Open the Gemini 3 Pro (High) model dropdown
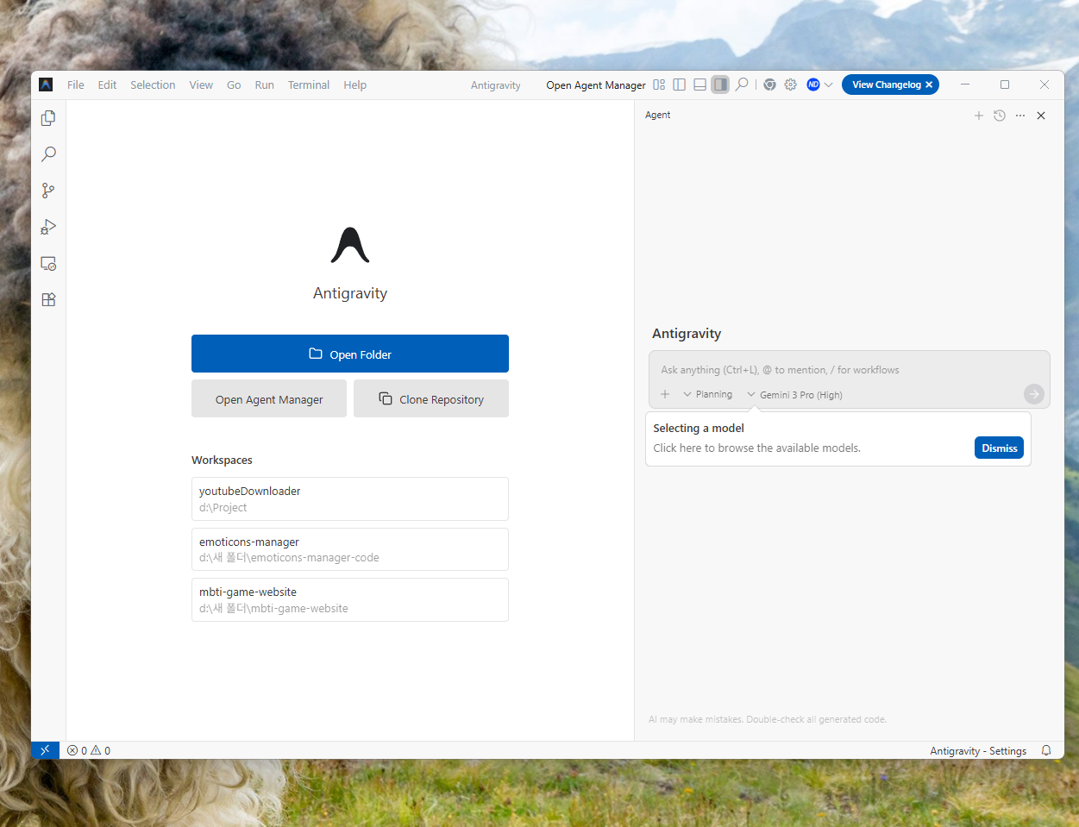 tap(794, 395)
